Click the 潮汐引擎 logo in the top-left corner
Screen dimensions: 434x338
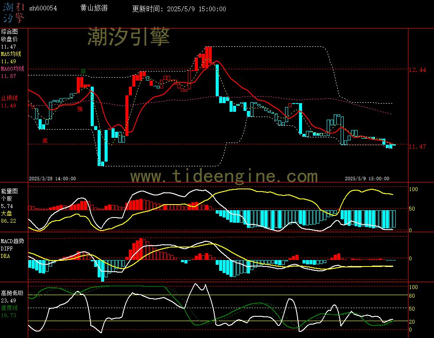point(14,13)
